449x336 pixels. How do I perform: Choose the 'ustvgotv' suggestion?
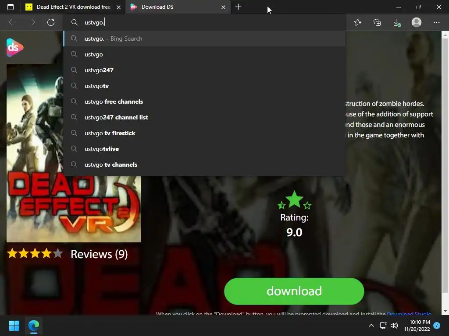[x=204, y=86]
